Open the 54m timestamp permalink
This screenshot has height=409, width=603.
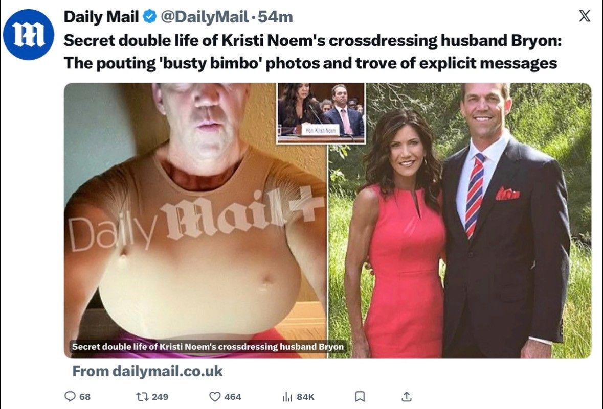point(275,17)
